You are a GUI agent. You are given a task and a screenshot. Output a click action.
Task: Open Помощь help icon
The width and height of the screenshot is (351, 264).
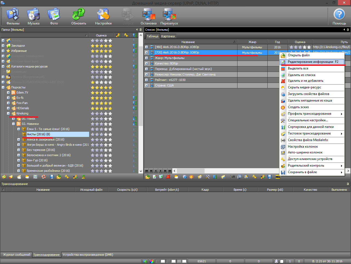point(339,16)
